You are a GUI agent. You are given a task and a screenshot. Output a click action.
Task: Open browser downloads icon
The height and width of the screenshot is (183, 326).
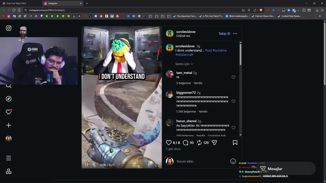click(317, 10)
